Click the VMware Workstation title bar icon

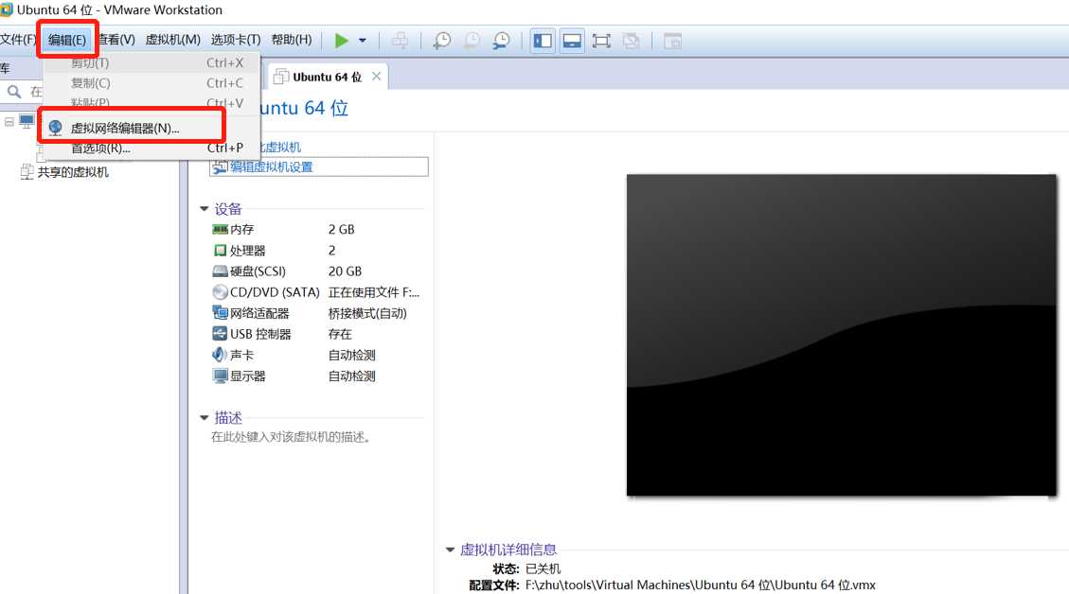coord(6,9)
